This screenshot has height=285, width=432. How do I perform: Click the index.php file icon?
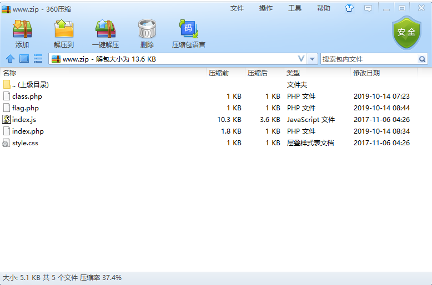click(x=7, y=131)
